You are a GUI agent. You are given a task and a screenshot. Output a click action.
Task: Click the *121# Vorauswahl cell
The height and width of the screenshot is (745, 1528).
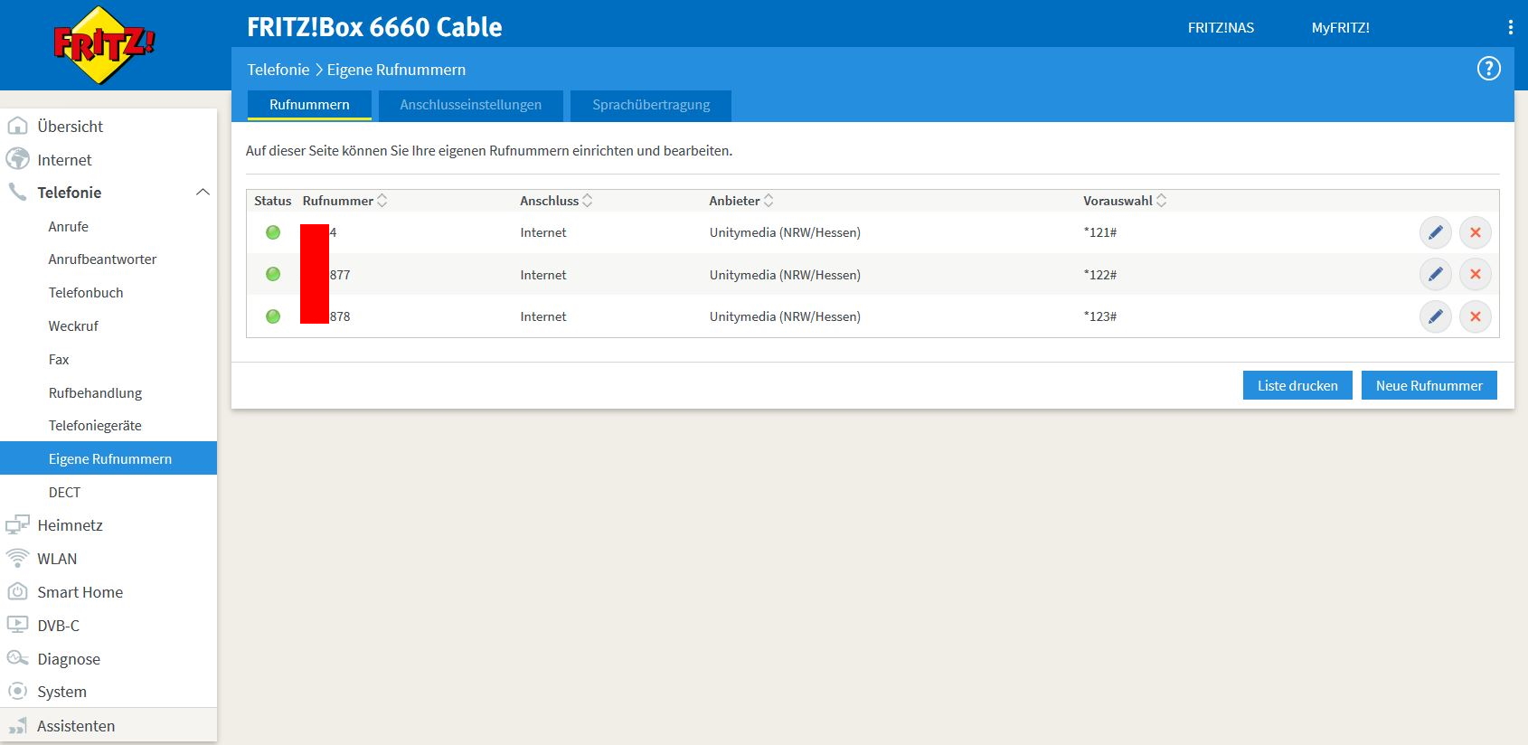[x=1100, y=232]
